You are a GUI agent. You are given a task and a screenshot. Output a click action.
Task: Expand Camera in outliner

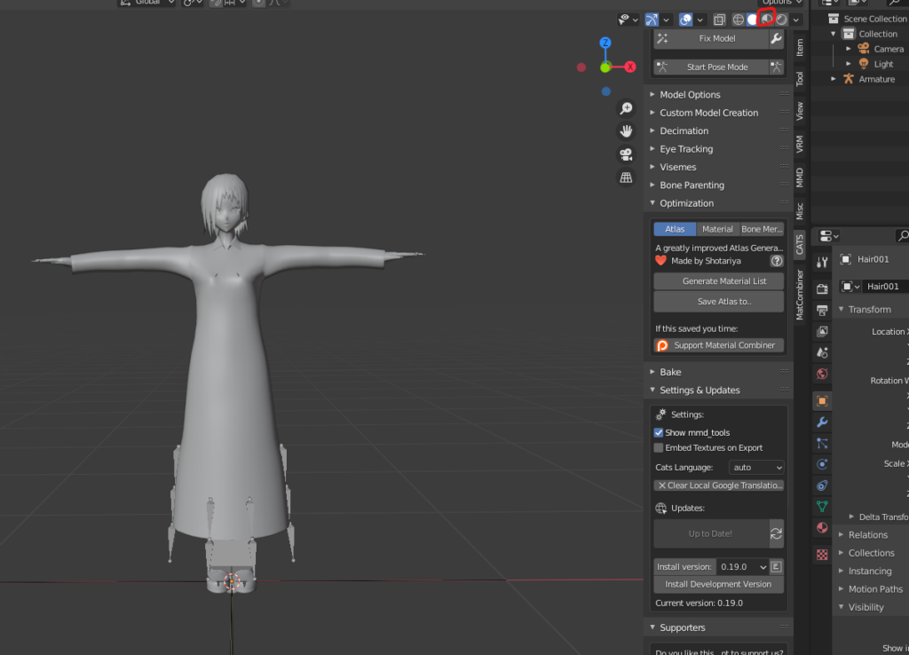(848, 49)
